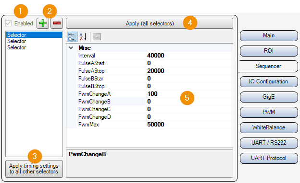Click the PulseBStar value field
300x183 pixels.
tap(189, 79)
